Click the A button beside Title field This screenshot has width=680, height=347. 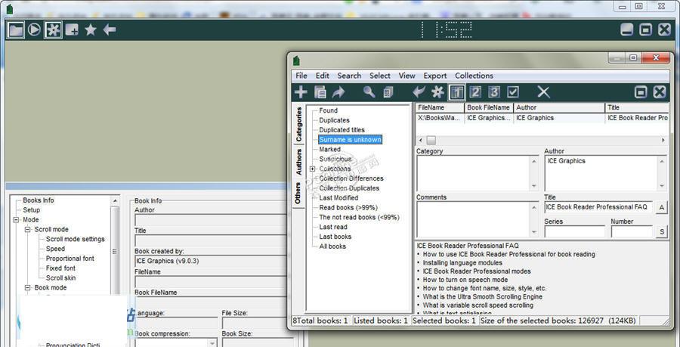(x=661, y=207)
